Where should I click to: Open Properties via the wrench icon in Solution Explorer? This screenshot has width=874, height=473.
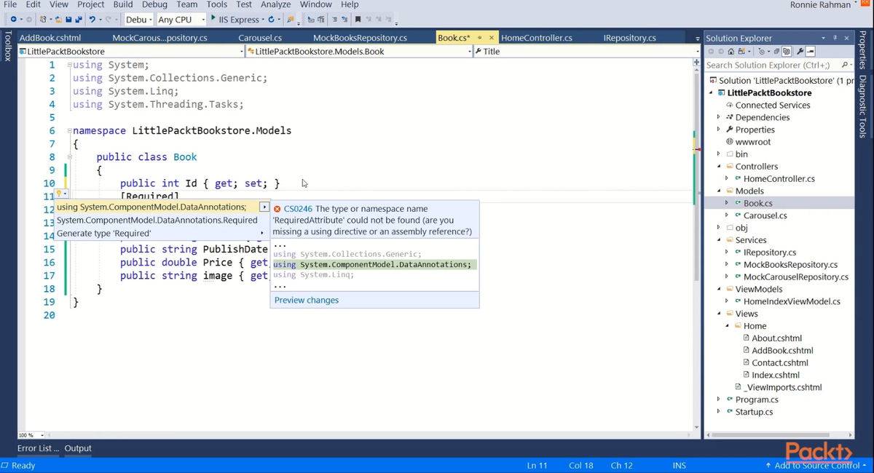pyautogui.click(x=800, y=52)
